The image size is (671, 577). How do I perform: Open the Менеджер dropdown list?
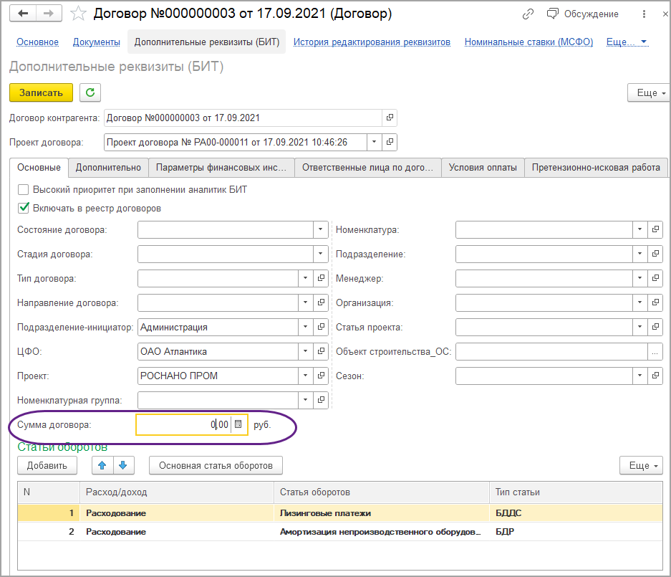click(x=639, y=278)
